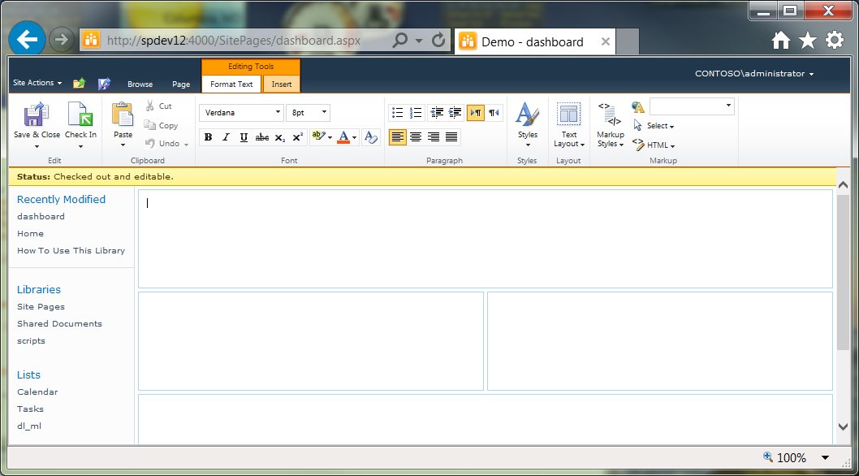Toggle Strikethrough formatting
This screenshot has width=859, height=476.
(262, 137)
